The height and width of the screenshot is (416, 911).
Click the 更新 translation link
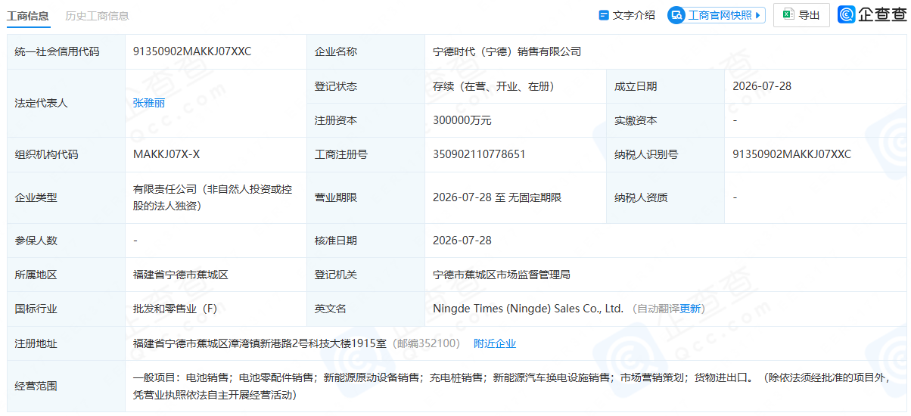(691, 309)
